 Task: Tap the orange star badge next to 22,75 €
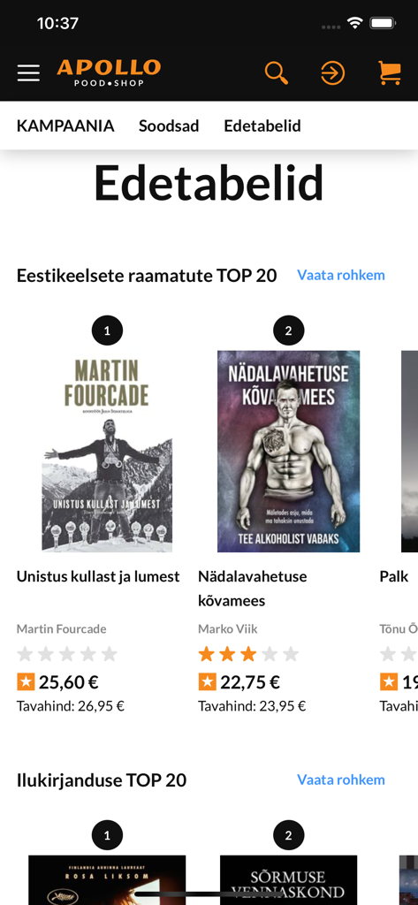(x=208, y=682)
